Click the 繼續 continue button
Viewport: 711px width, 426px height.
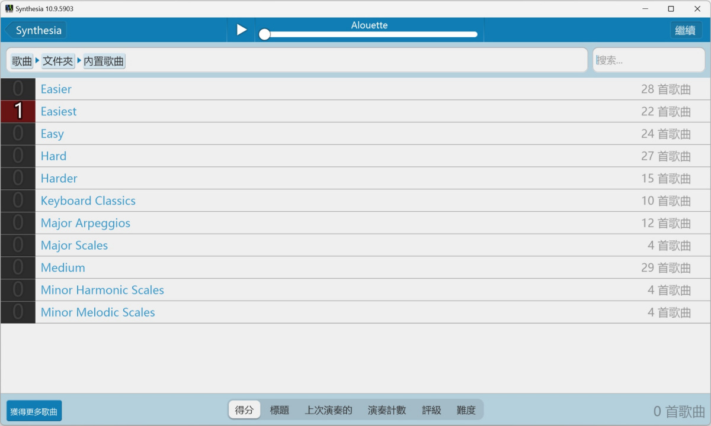point(686,30)
